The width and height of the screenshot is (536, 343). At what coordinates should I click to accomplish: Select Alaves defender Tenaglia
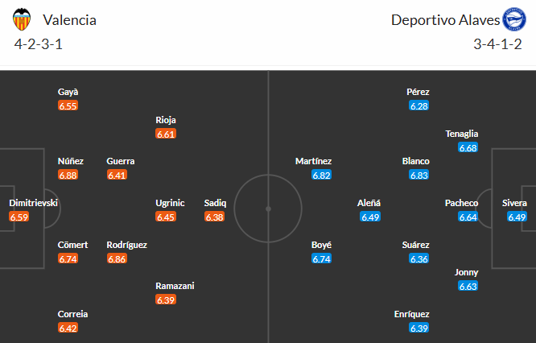462,134
